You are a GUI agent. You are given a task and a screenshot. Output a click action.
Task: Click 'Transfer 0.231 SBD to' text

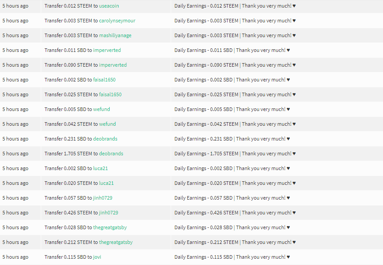pyautogui.click(x=68, y=139)
